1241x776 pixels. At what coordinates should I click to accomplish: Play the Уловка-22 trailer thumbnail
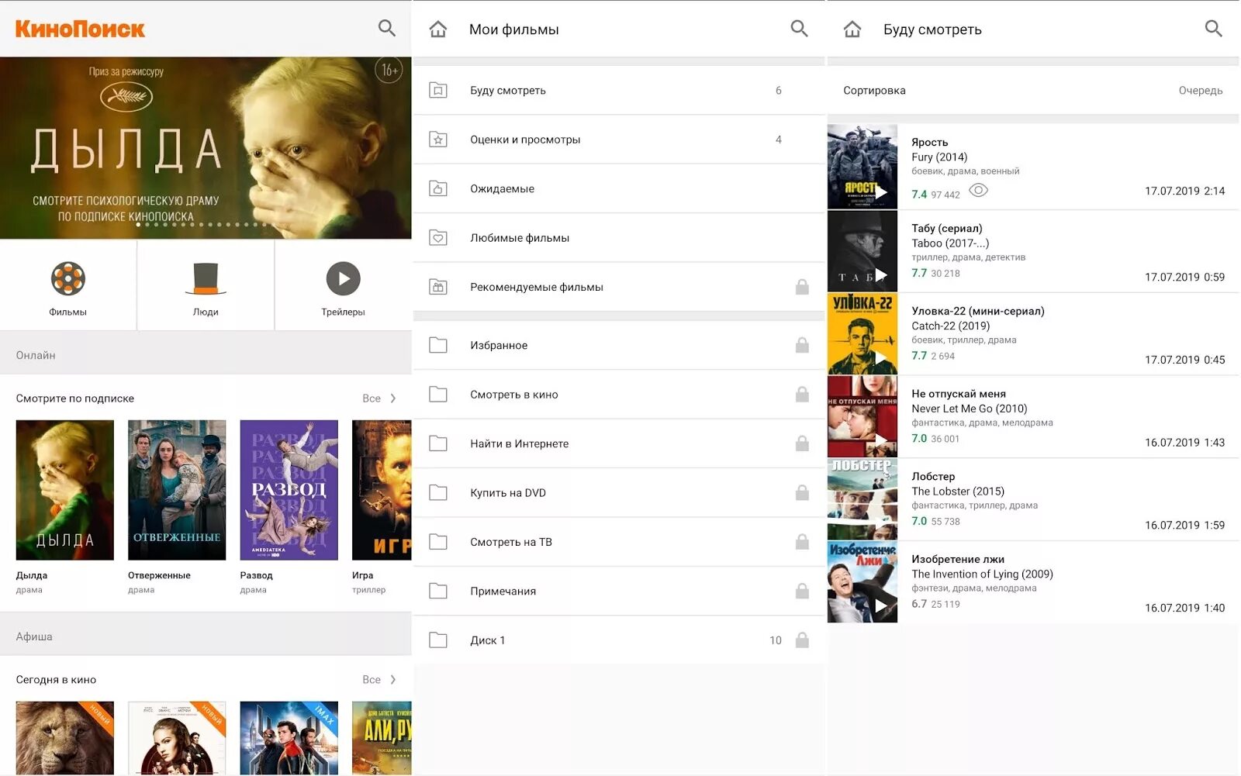pyautogui.click(x=862, y=333)
